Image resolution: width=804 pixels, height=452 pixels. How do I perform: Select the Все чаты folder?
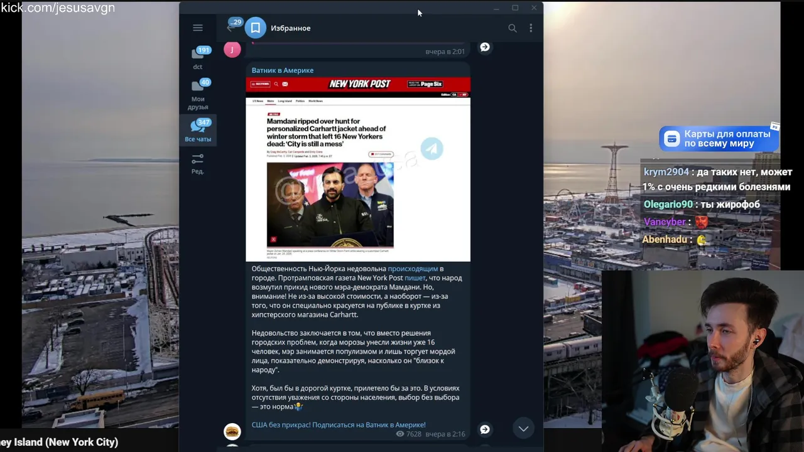pos(198,131)
